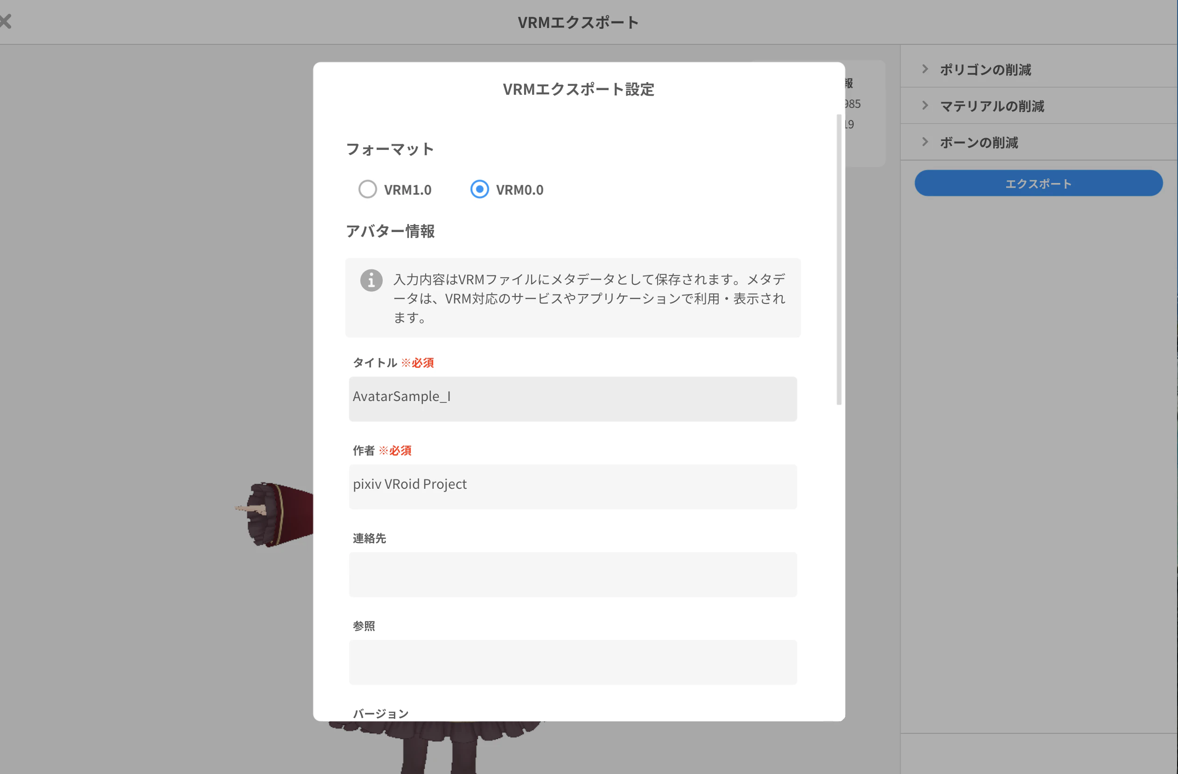Expand the ポリゴンの削減 section chevron
This screenshot has height=774, width=1178.
[x=925, y=69]
